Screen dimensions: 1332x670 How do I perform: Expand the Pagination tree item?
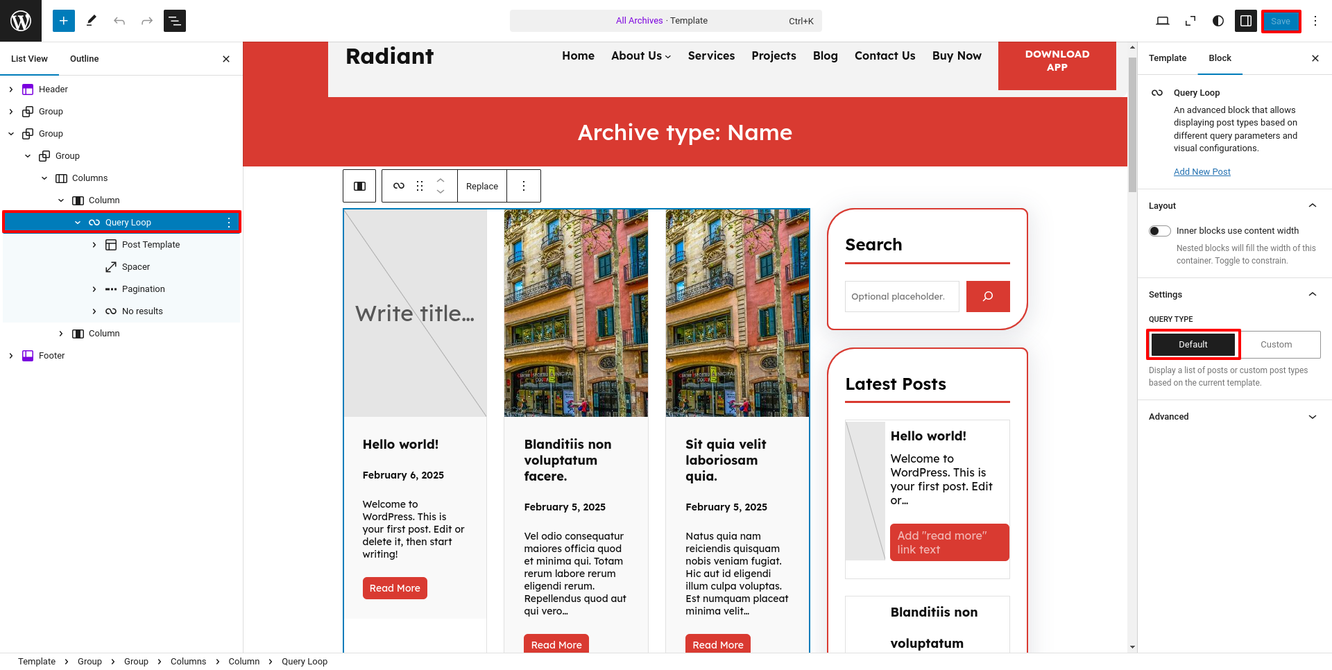pyautogui.click(x=94, y=289)
